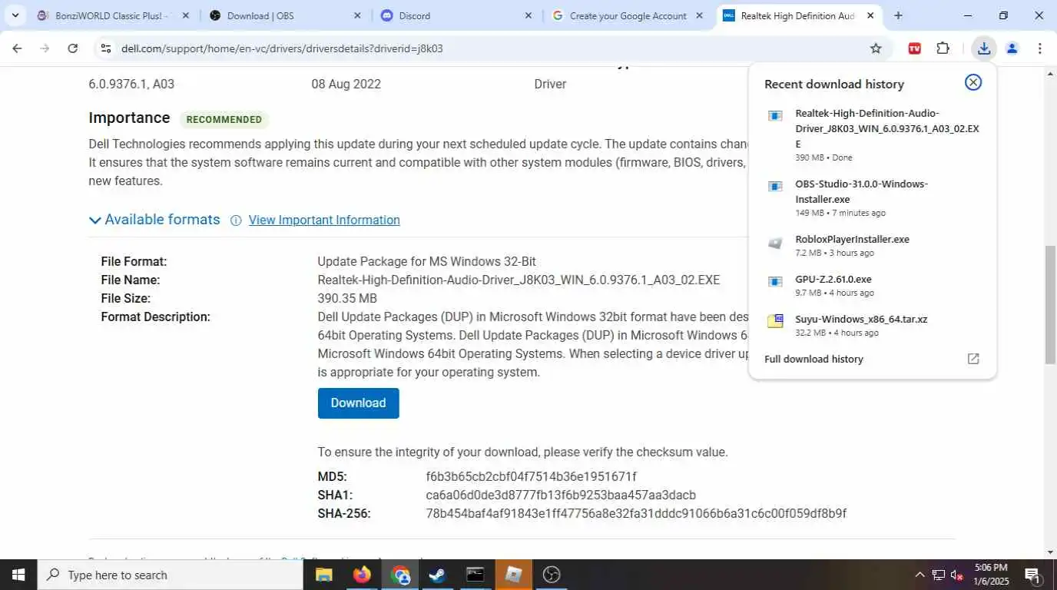Viewport: 1057px width, 590px height.
Task: Click the Chrome taskbar icon
Action: [x=399, y=575]
